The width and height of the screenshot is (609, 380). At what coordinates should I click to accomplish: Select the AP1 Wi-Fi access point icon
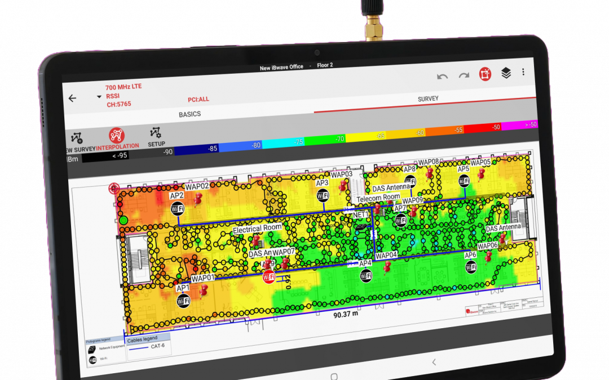click(183, 301)
